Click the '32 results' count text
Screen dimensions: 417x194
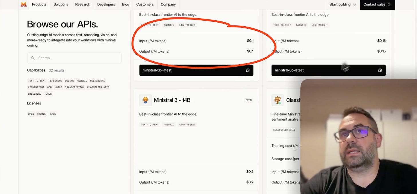click(57, 70)
